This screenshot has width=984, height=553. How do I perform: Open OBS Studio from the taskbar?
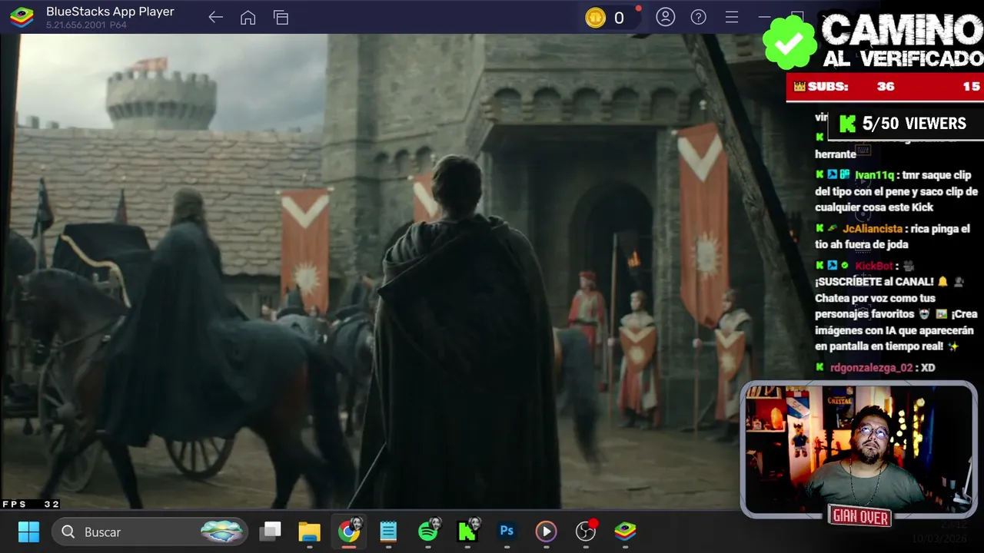(586, 531)
